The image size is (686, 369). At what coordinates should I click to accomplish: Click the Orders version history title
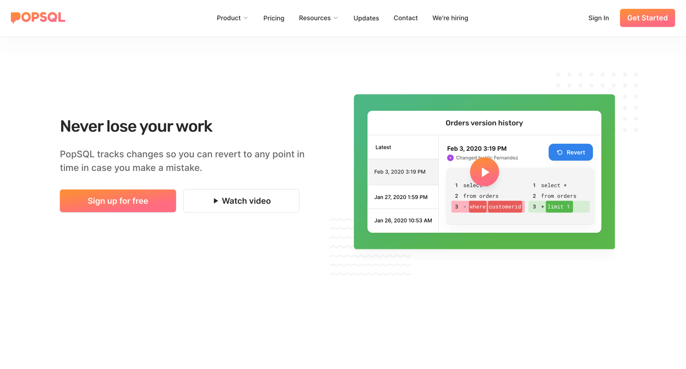tap(484, 123)
